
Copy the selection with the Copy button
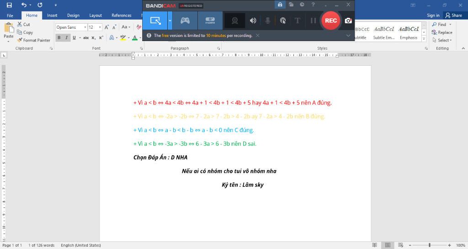[25, 32]
